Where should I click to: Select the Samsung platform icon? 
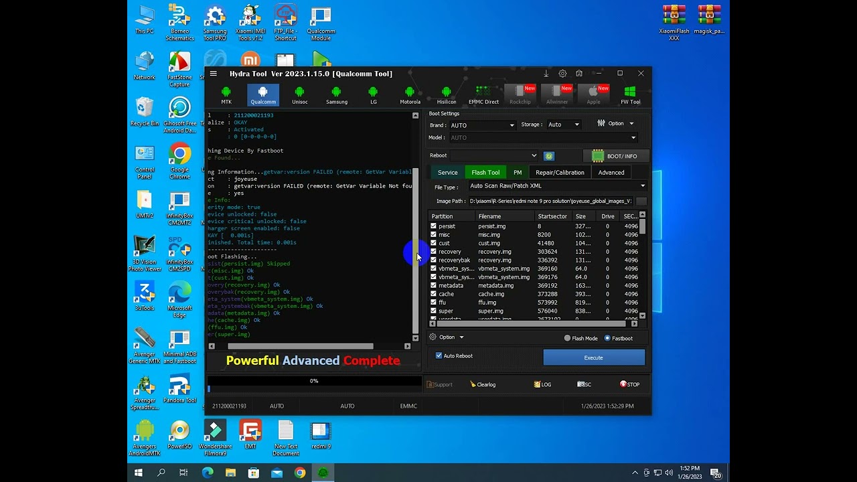[337, 95]
